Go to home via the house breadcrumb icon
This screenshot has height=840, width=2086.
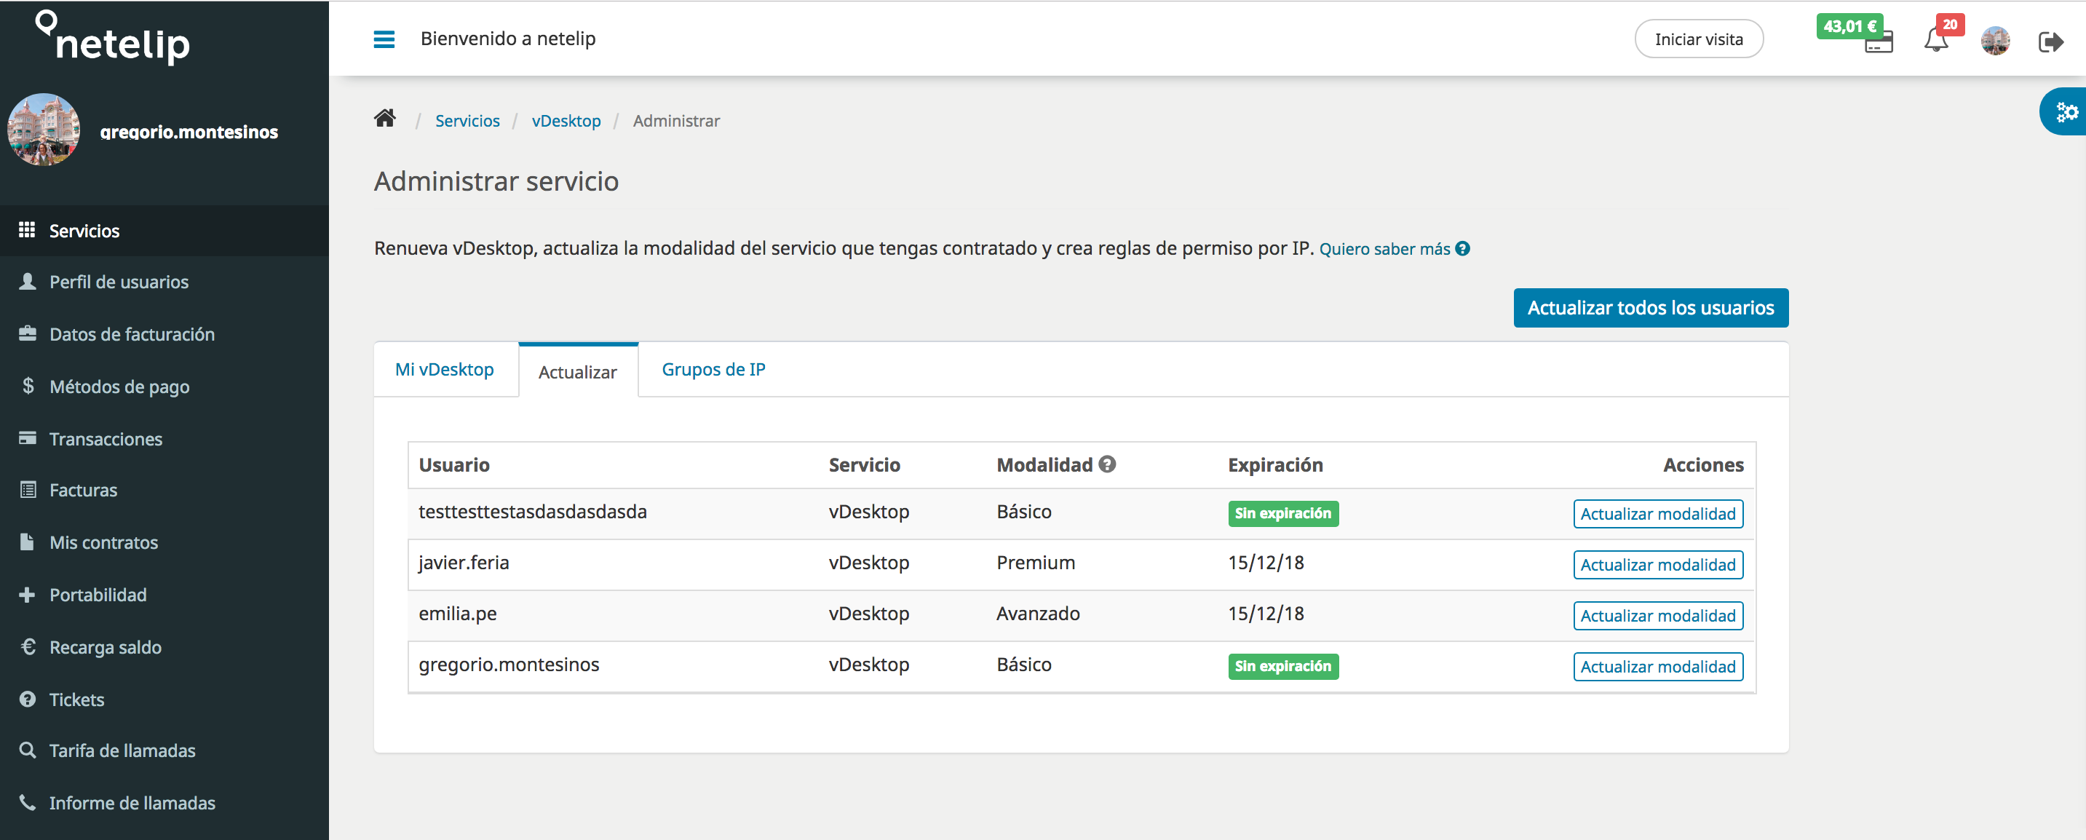(x=384, y=118)
